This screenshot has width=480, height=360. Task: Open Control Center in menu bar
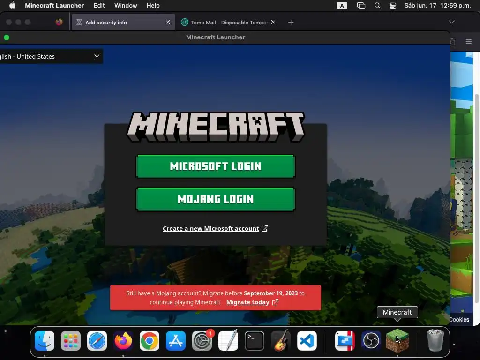coord(393,6)
